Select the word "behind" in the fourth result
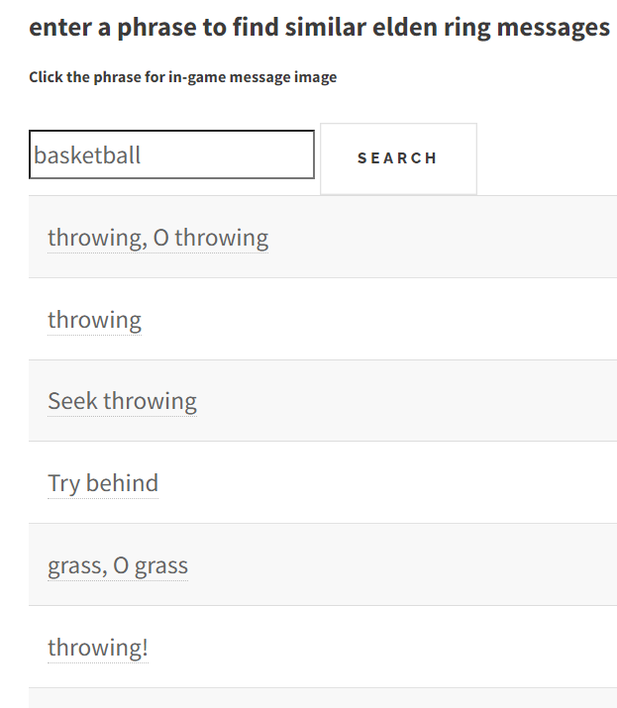The height and width of the screenshot is (708, 617). (122, 483)
